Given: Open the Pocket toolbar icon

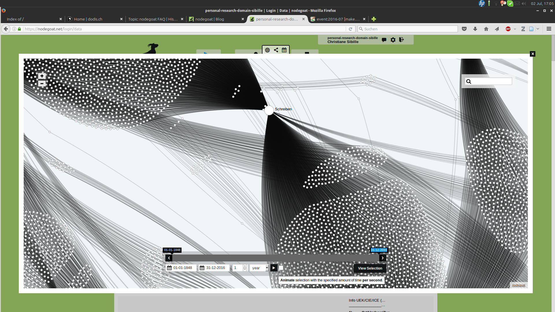Looking at the screenshot, I should coord(464,29).
